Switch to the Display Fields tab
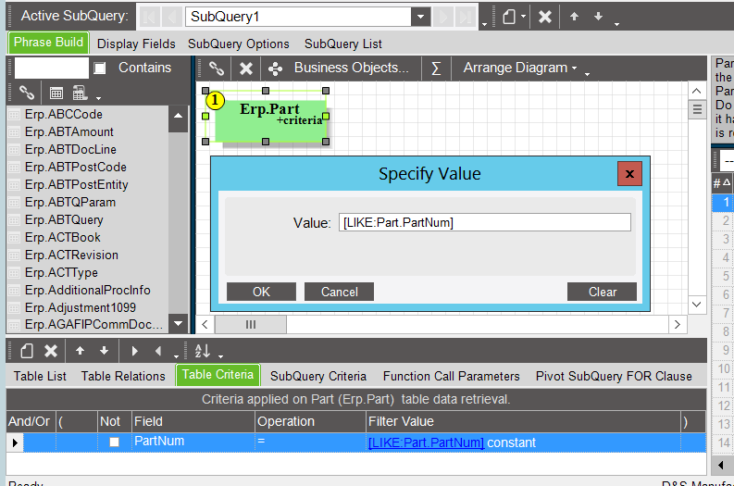 [136, 44]
